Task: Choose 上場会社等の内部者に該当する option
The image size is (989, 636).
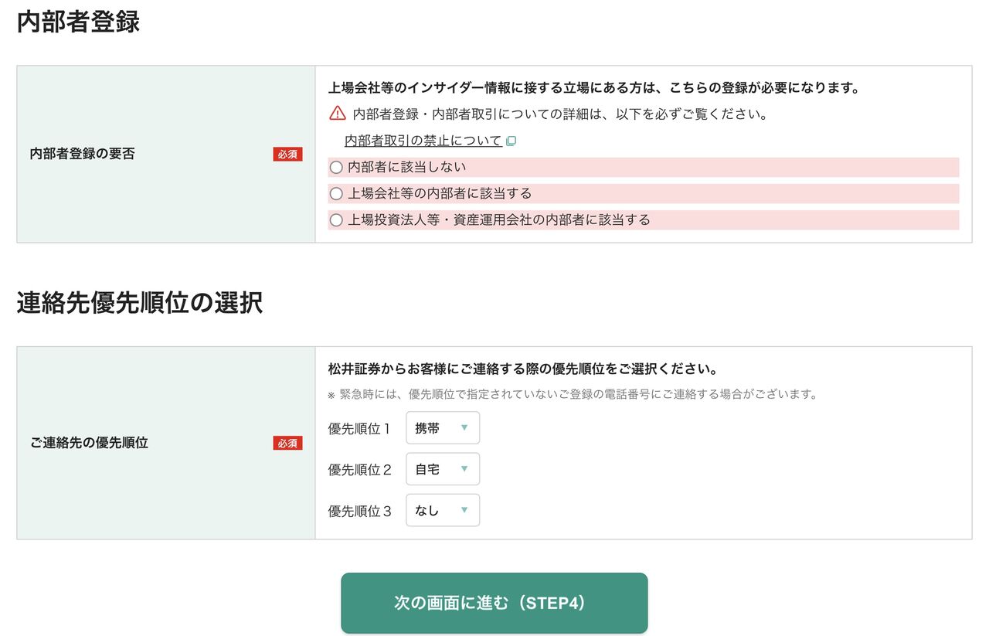Action: [336, 194]
